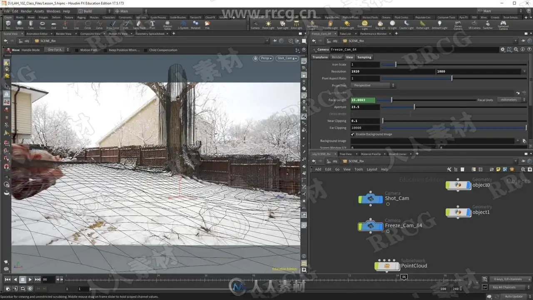Open the parameter pane gear menu
Image resolution: width=533 pixels, height=300 pixels.
pos(503,49)
